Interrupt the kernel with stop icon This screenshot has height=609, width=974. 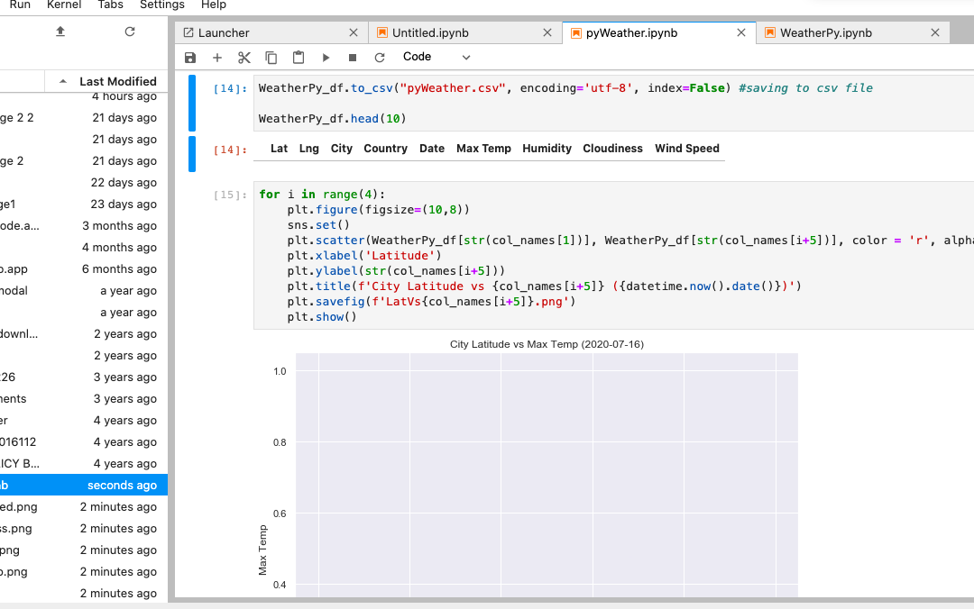click(x=353, y=58)
